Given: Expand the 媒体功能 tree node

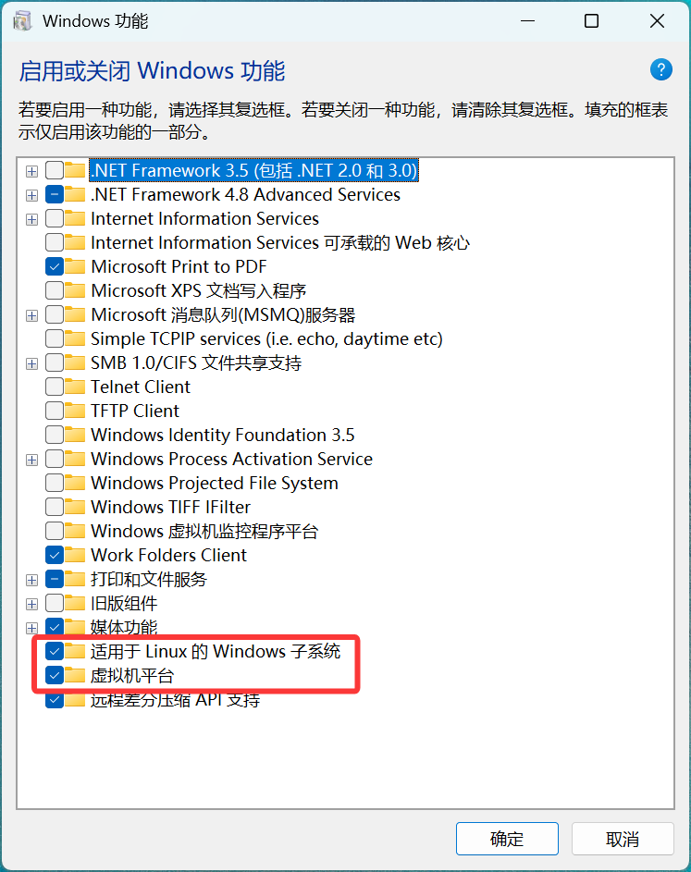Looking at the screenshot, I should click(x=31, y=629).
